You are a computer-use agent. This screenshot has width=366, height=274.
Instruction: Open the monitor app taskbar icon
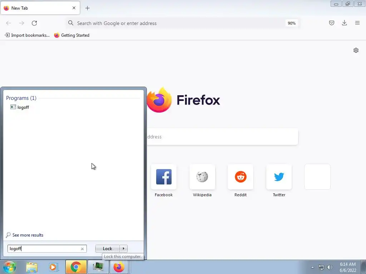click(x=98, y=267)
